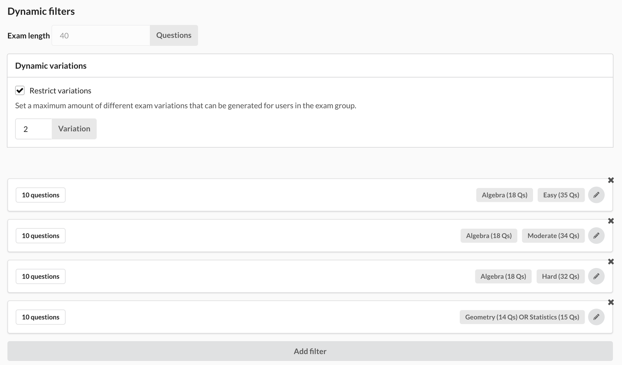622x365 pixels.
Task: Remove the Algebra Hard filter with X icon
Action: point(611,262)
